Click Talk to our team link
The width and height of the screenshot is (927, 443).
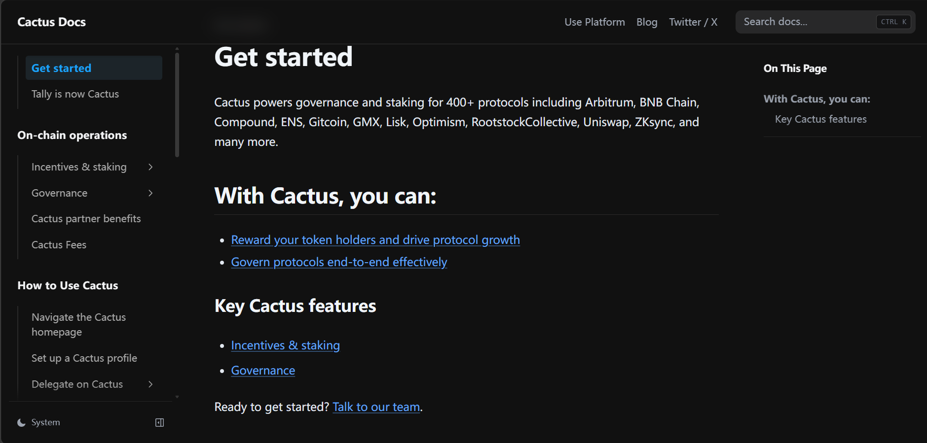pos(376,407)
